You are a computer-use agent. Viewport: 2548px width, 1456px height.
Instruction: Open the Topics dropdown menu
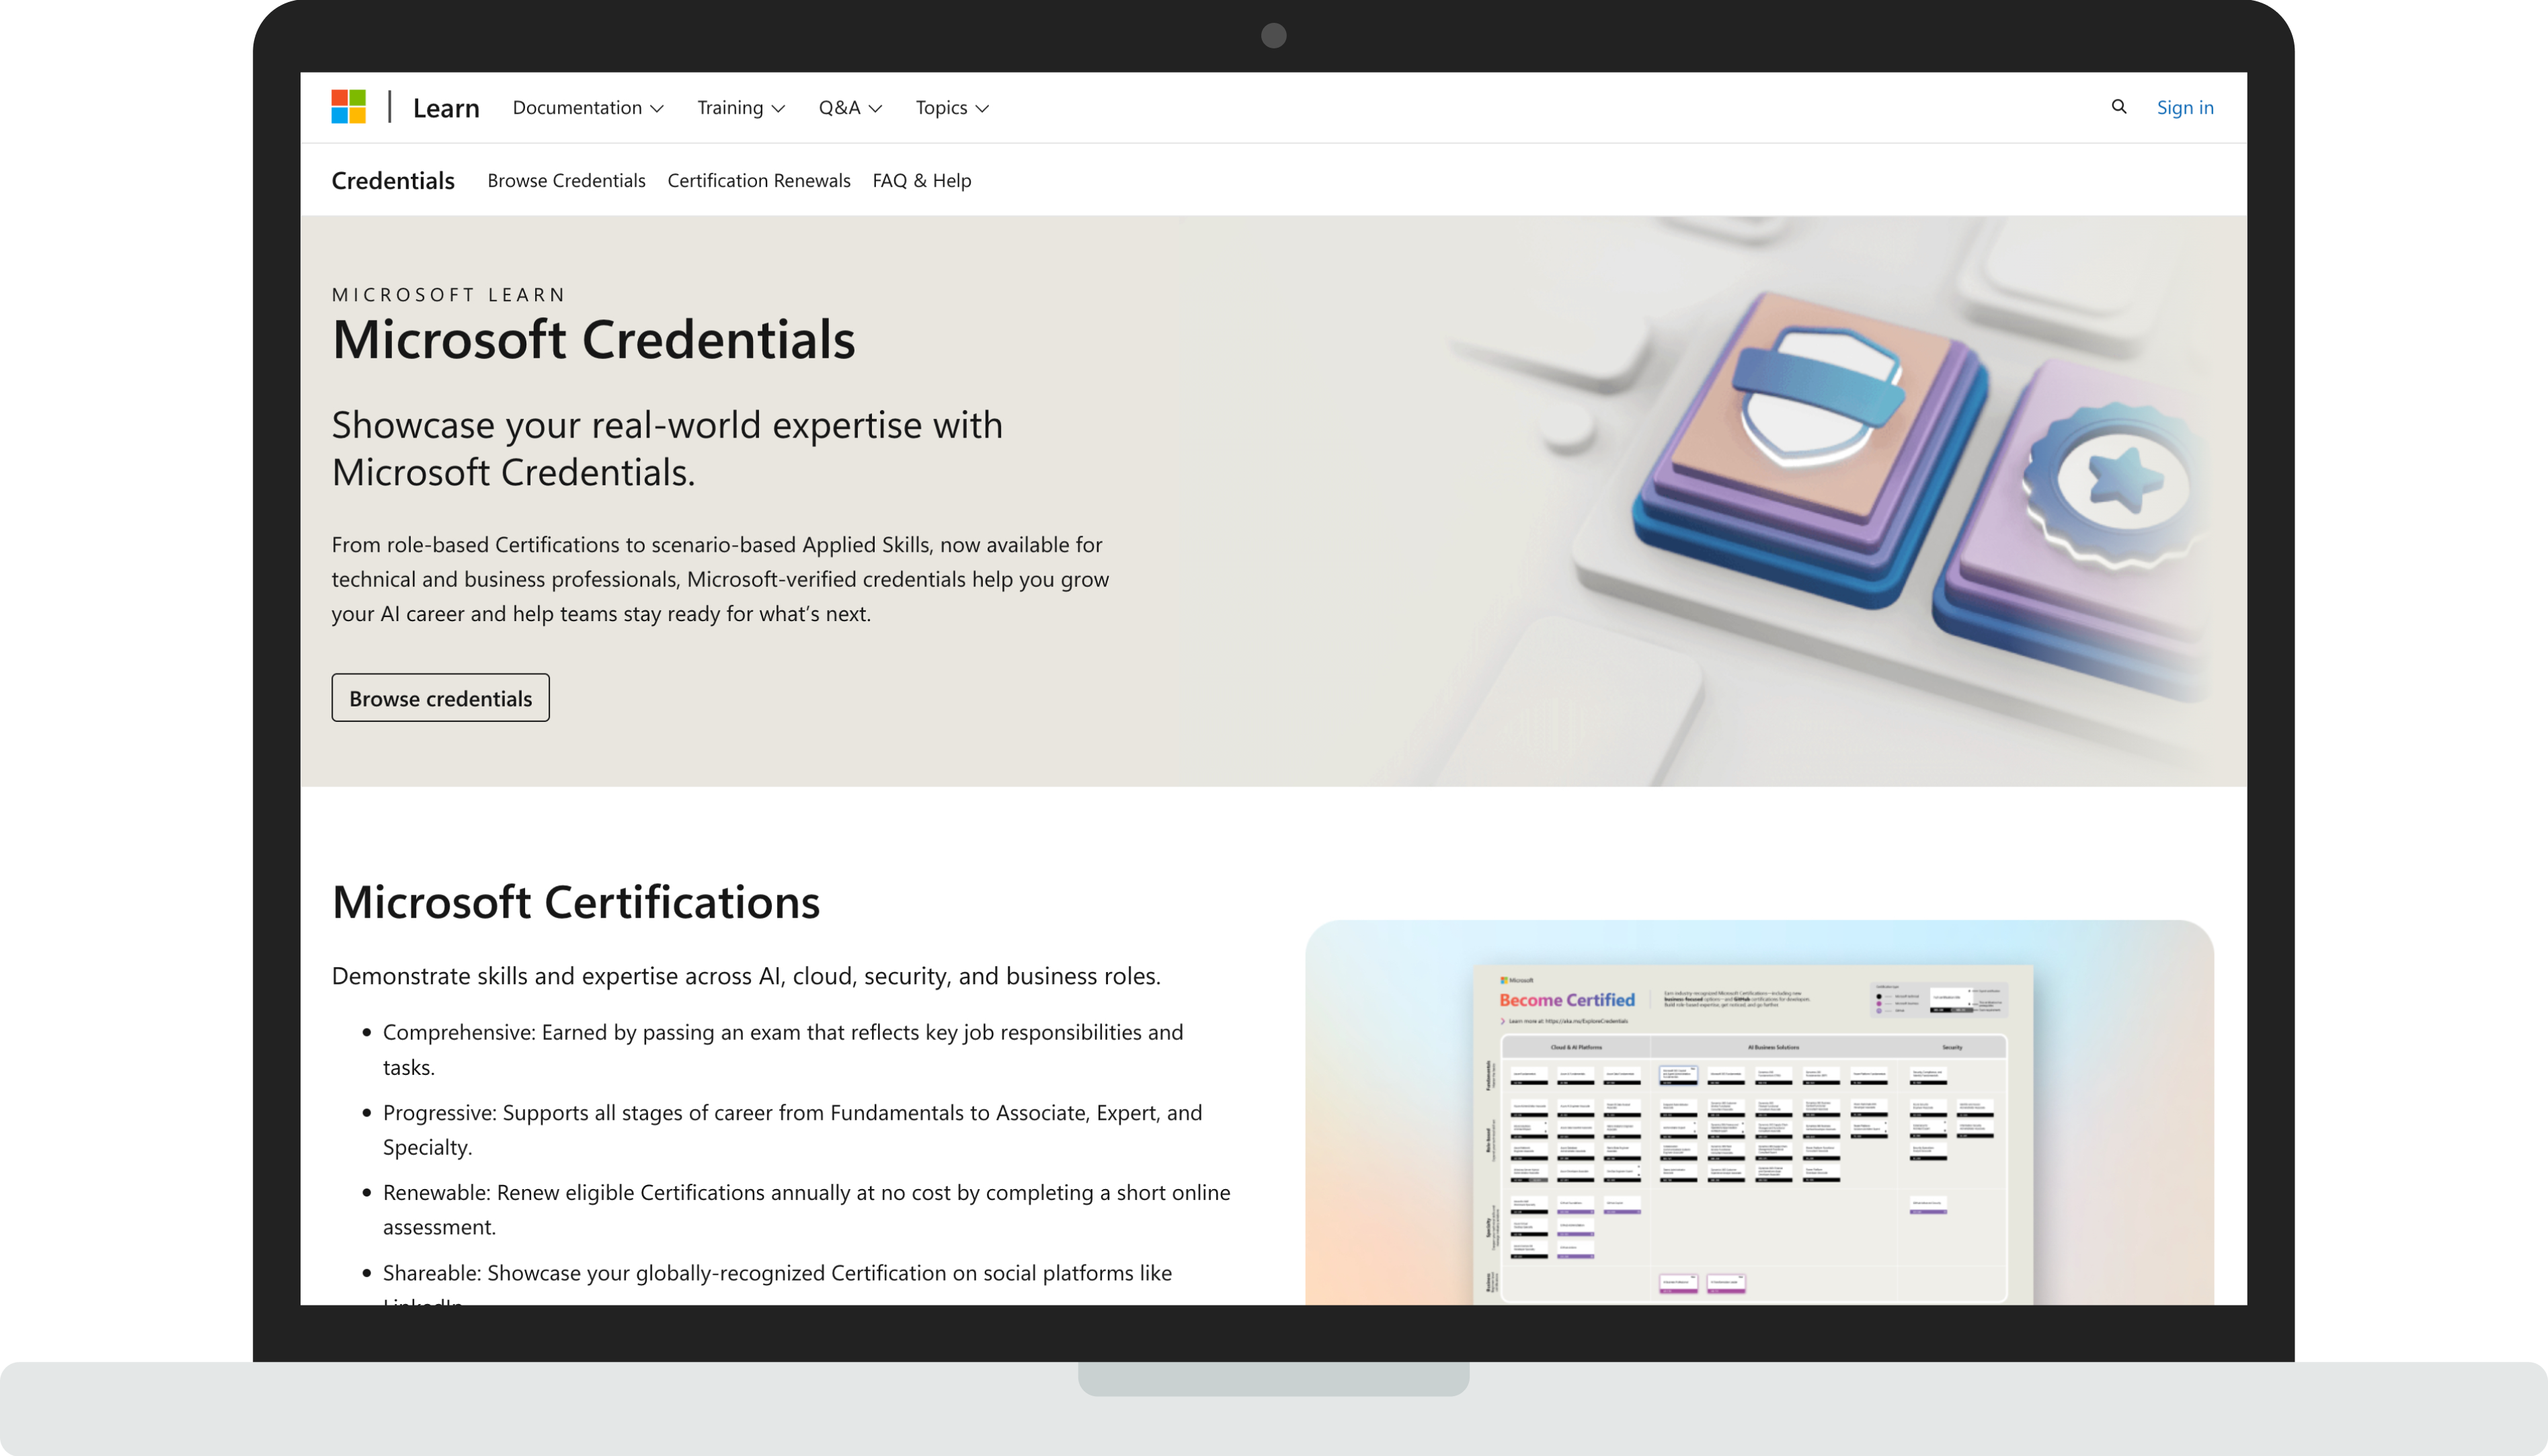(951, 108)
